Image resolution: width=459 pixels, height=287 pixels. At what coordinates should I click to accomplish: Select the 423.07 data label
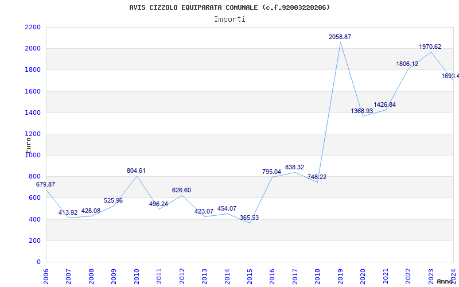[204, 211]
